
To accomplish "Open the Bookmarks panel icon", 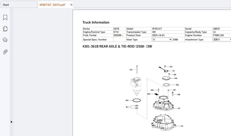I will [5, 17].
